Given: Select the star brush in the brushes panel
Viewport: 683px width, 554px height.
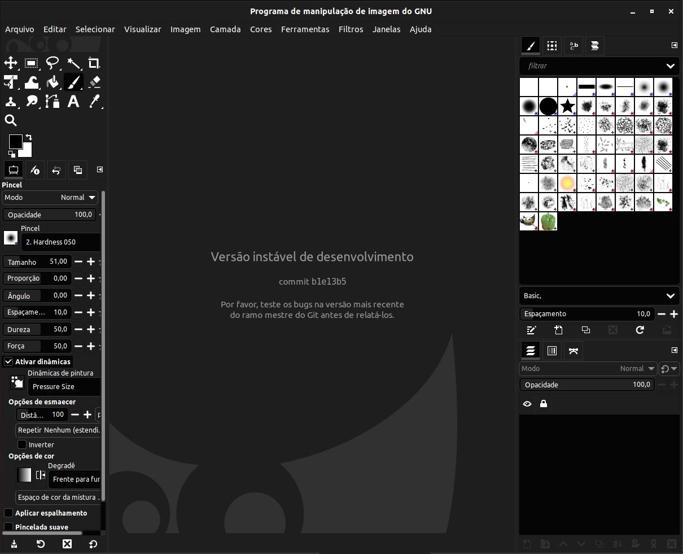Looking at the screenshot, I should (567, 106).
